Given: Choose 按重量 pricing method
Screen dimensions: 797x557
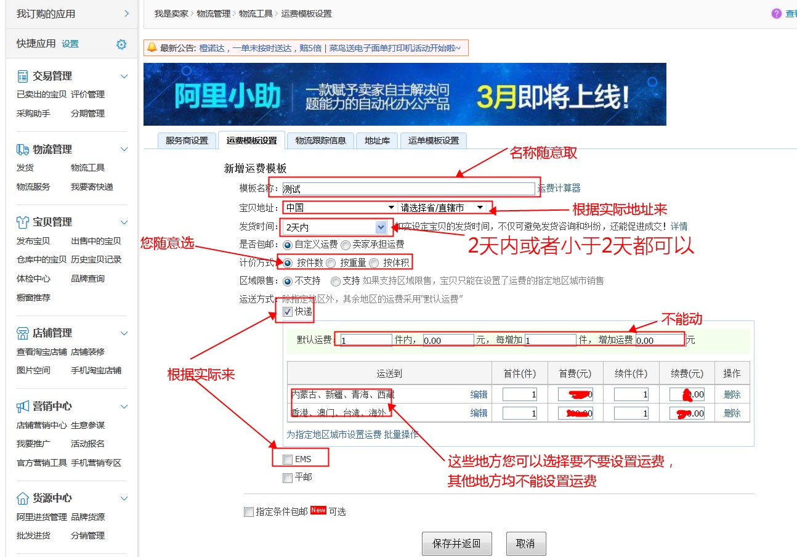Looking at the screenshot, I should [x=331, y=263].
